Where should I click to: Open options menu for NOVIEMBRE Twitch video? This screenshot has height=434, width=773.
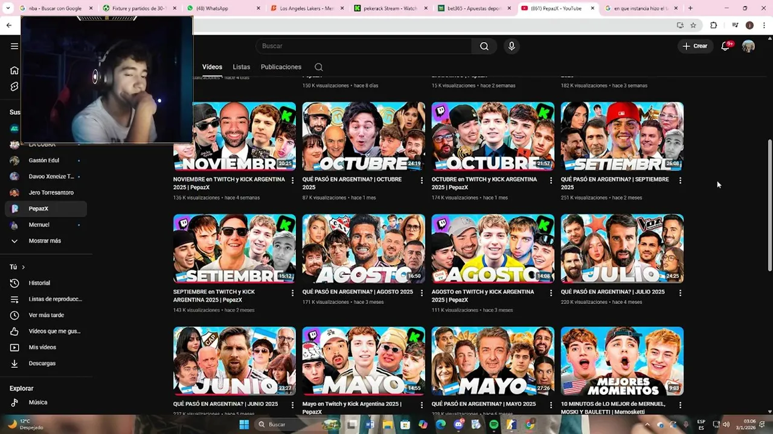[x=293, y=180]
